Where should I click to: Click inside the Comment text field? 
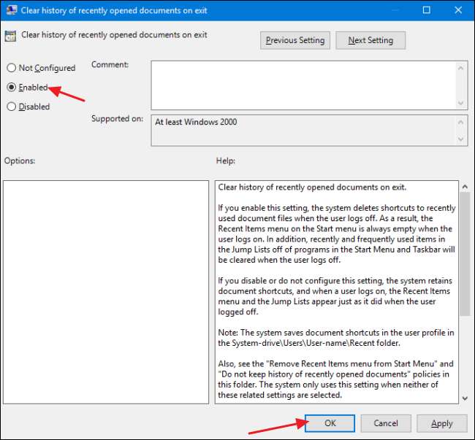tap(304, 85)
